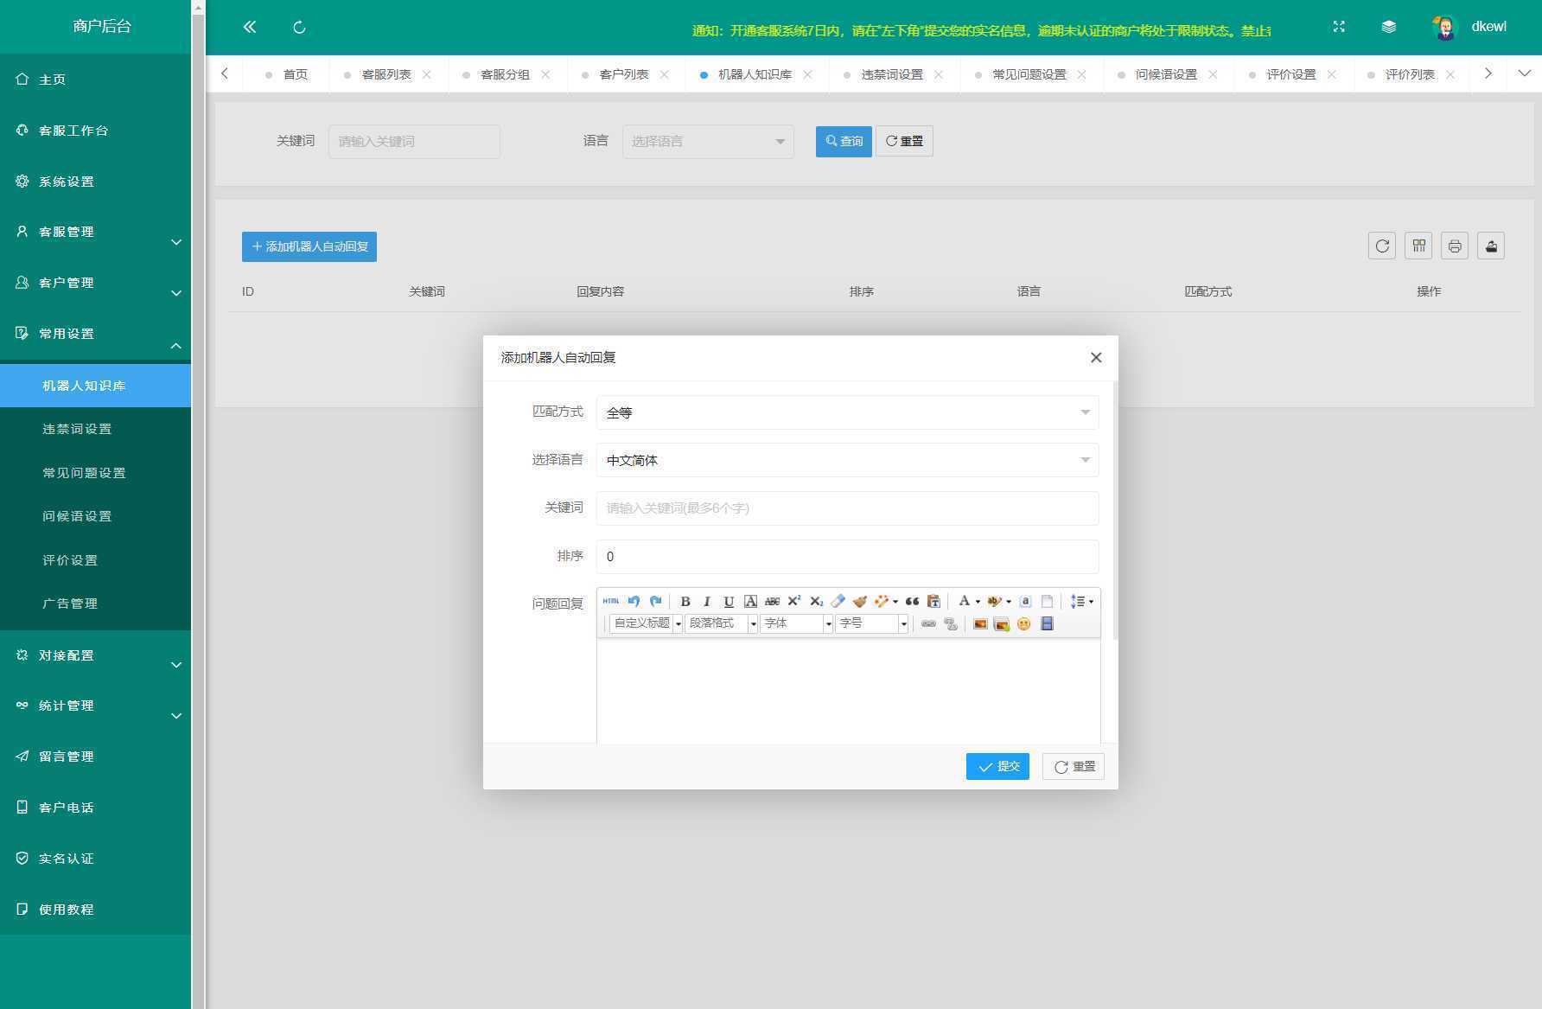Image resolution: width=1542 pixels, height=1009 pixels.
Task: Toggle fullscreen from the header
Action: (x=1339, y=27)
